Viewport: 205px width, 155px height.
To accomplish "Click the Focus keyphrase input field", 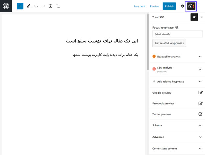I will point(177,34).
